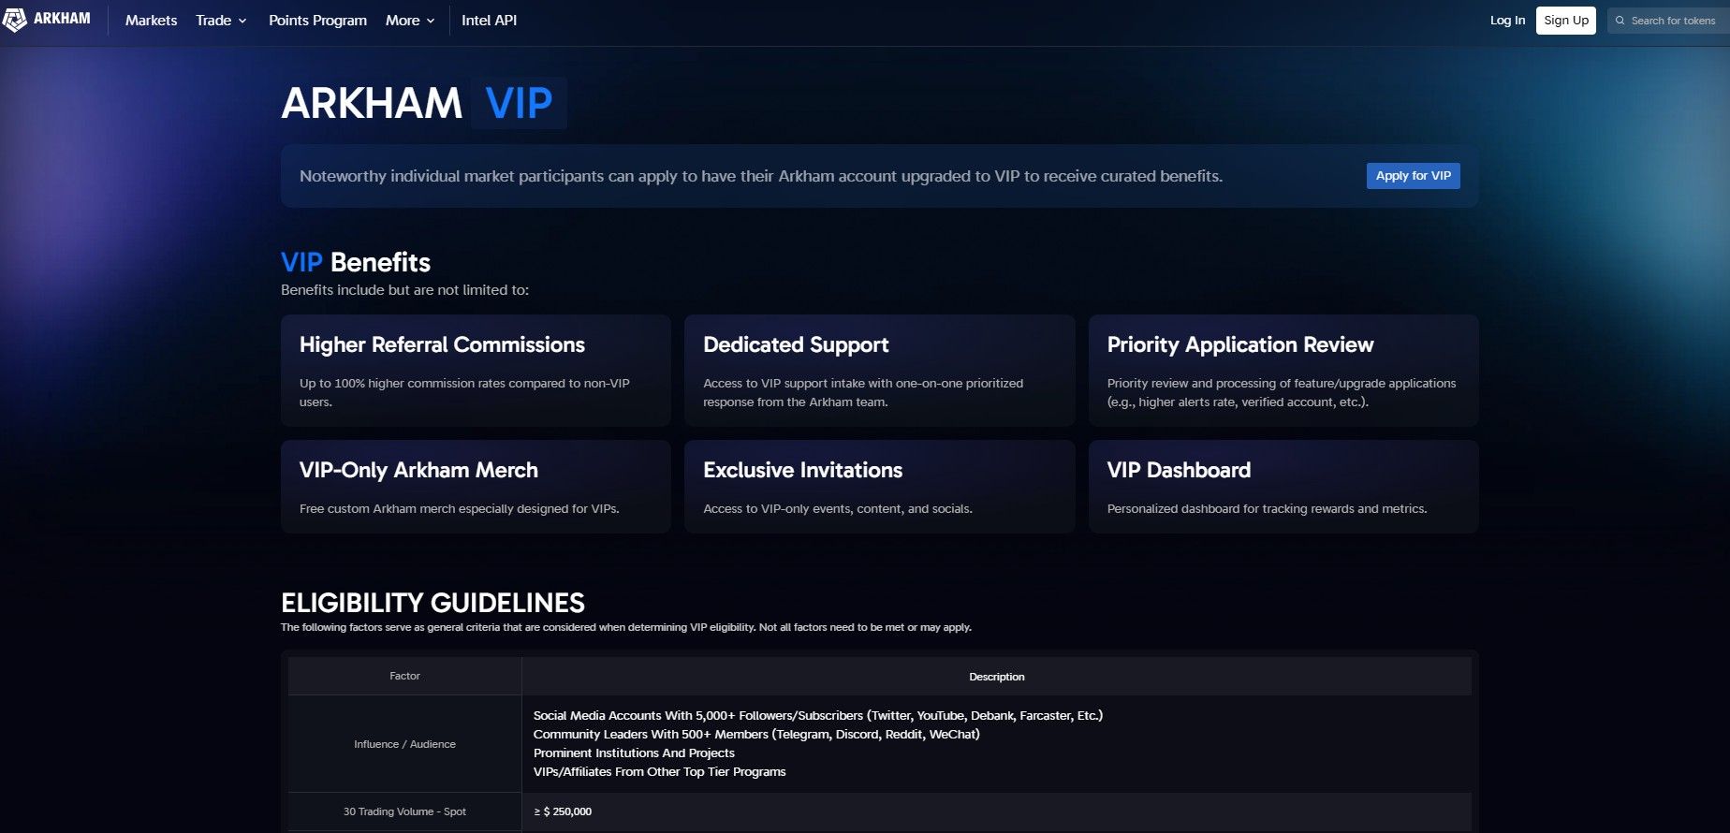The height and width of the screenshot is (833, 1730).
Task: Go to Intel API link
Action: point(489,21)
